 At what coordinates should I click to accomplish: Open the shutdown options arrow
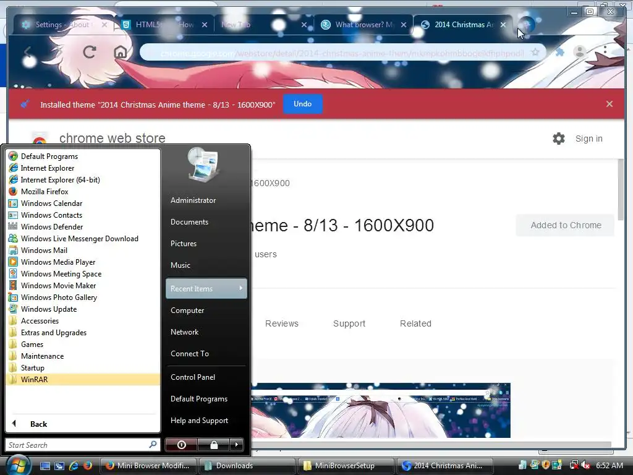pos(237,445)
